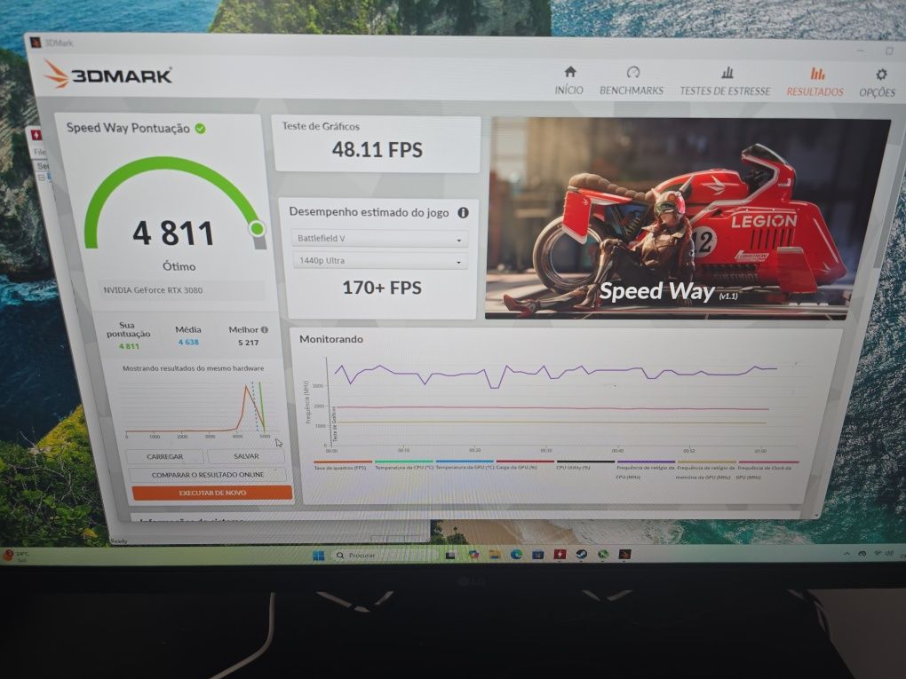Viewport: 906px width, 679px height.
Task: Click the NVIDIA GeForce RTX 3080 label
Action: (x=153, y=290)
